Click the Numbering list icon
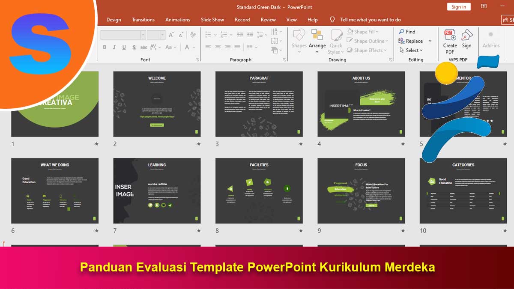 click(223, 35)
